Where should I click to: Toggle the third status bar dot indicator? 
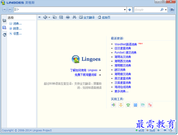pyautogui.click(x=158, y=130)
